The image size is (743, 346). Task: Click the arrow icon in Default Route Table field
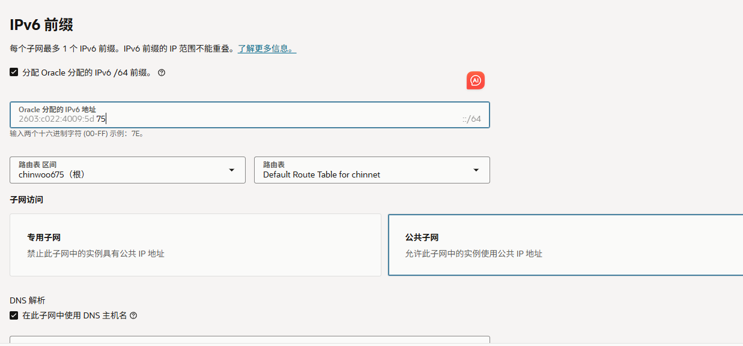point(476,170)
